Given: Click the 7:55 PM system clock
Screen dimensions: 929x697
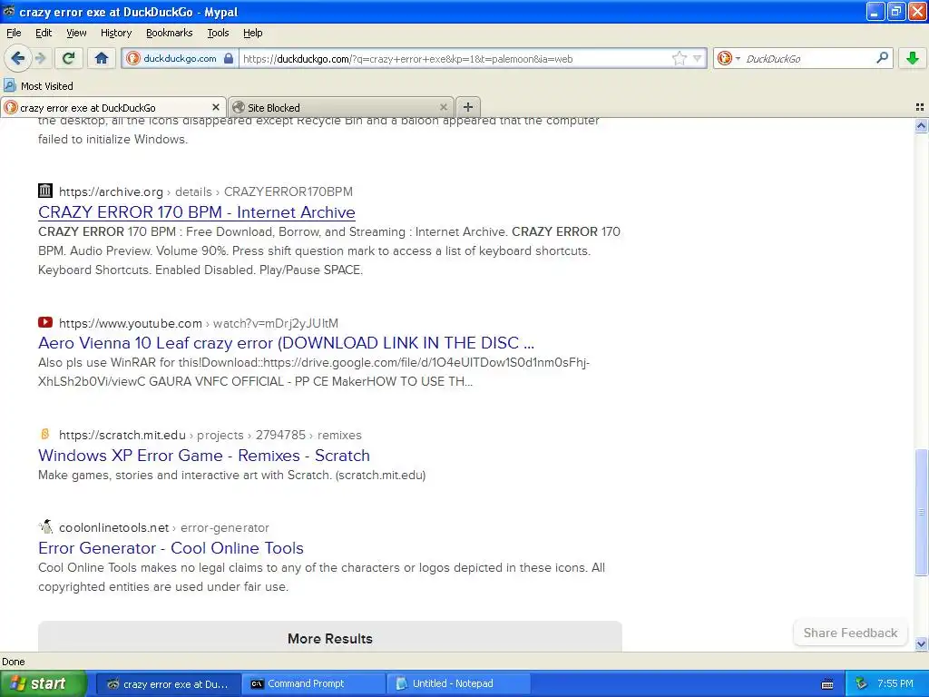Looking at the screenshot, I should (895, 683).
